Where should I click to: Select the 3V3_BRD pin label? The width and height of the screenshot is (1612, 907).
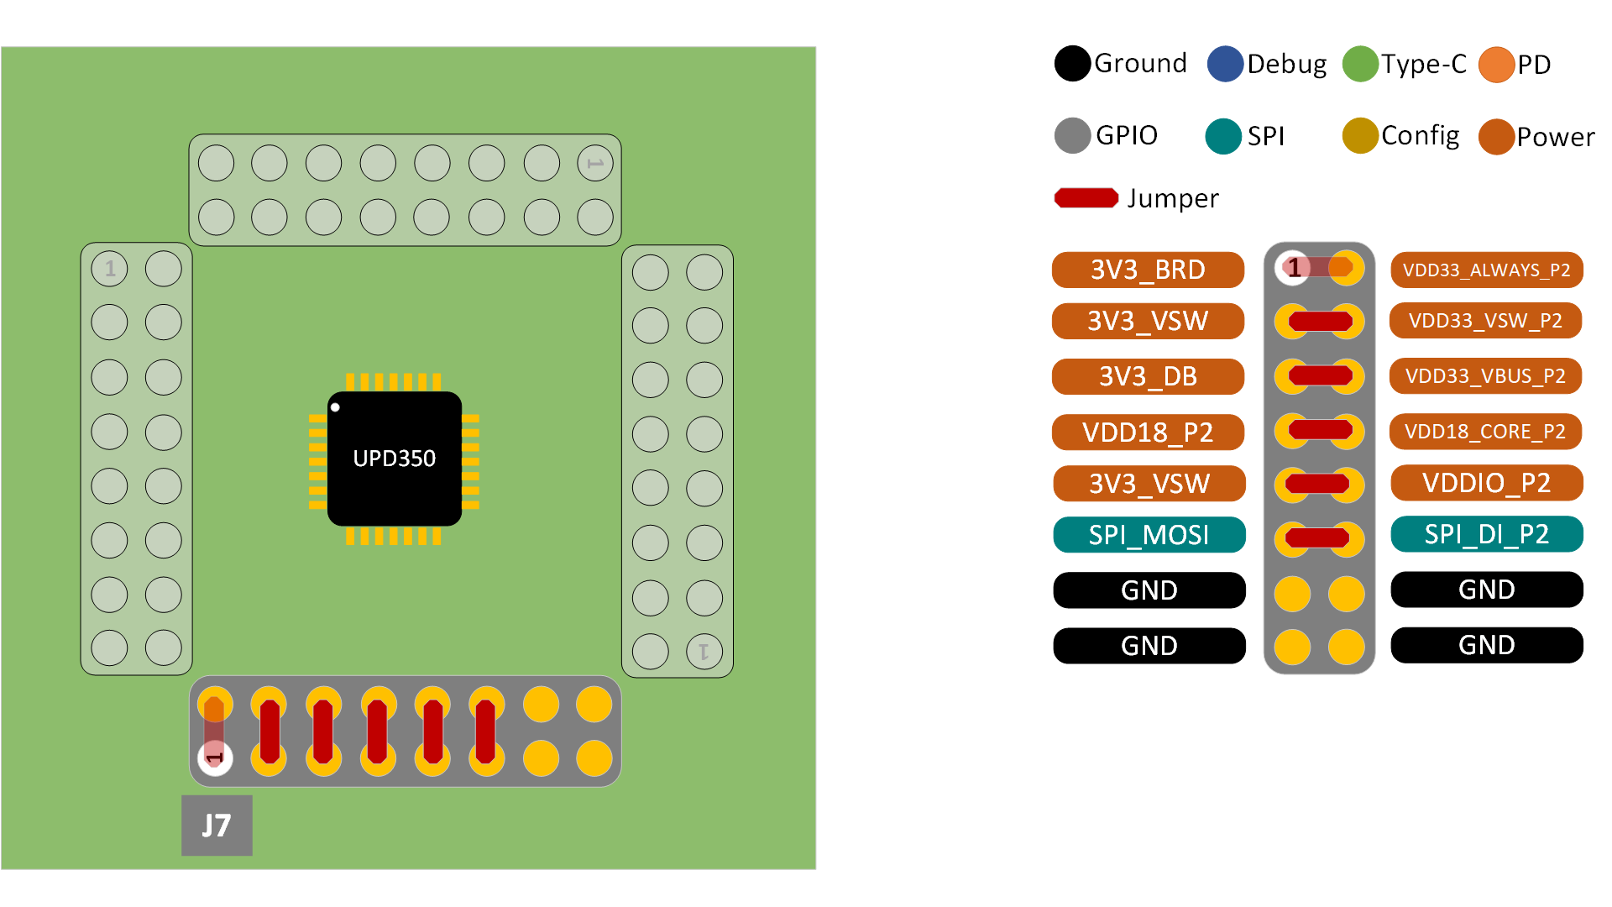pos(1148,270)
